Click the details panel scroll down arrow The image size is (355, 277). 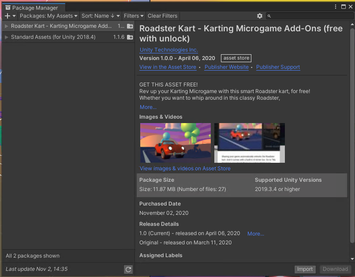pos(352,259)
